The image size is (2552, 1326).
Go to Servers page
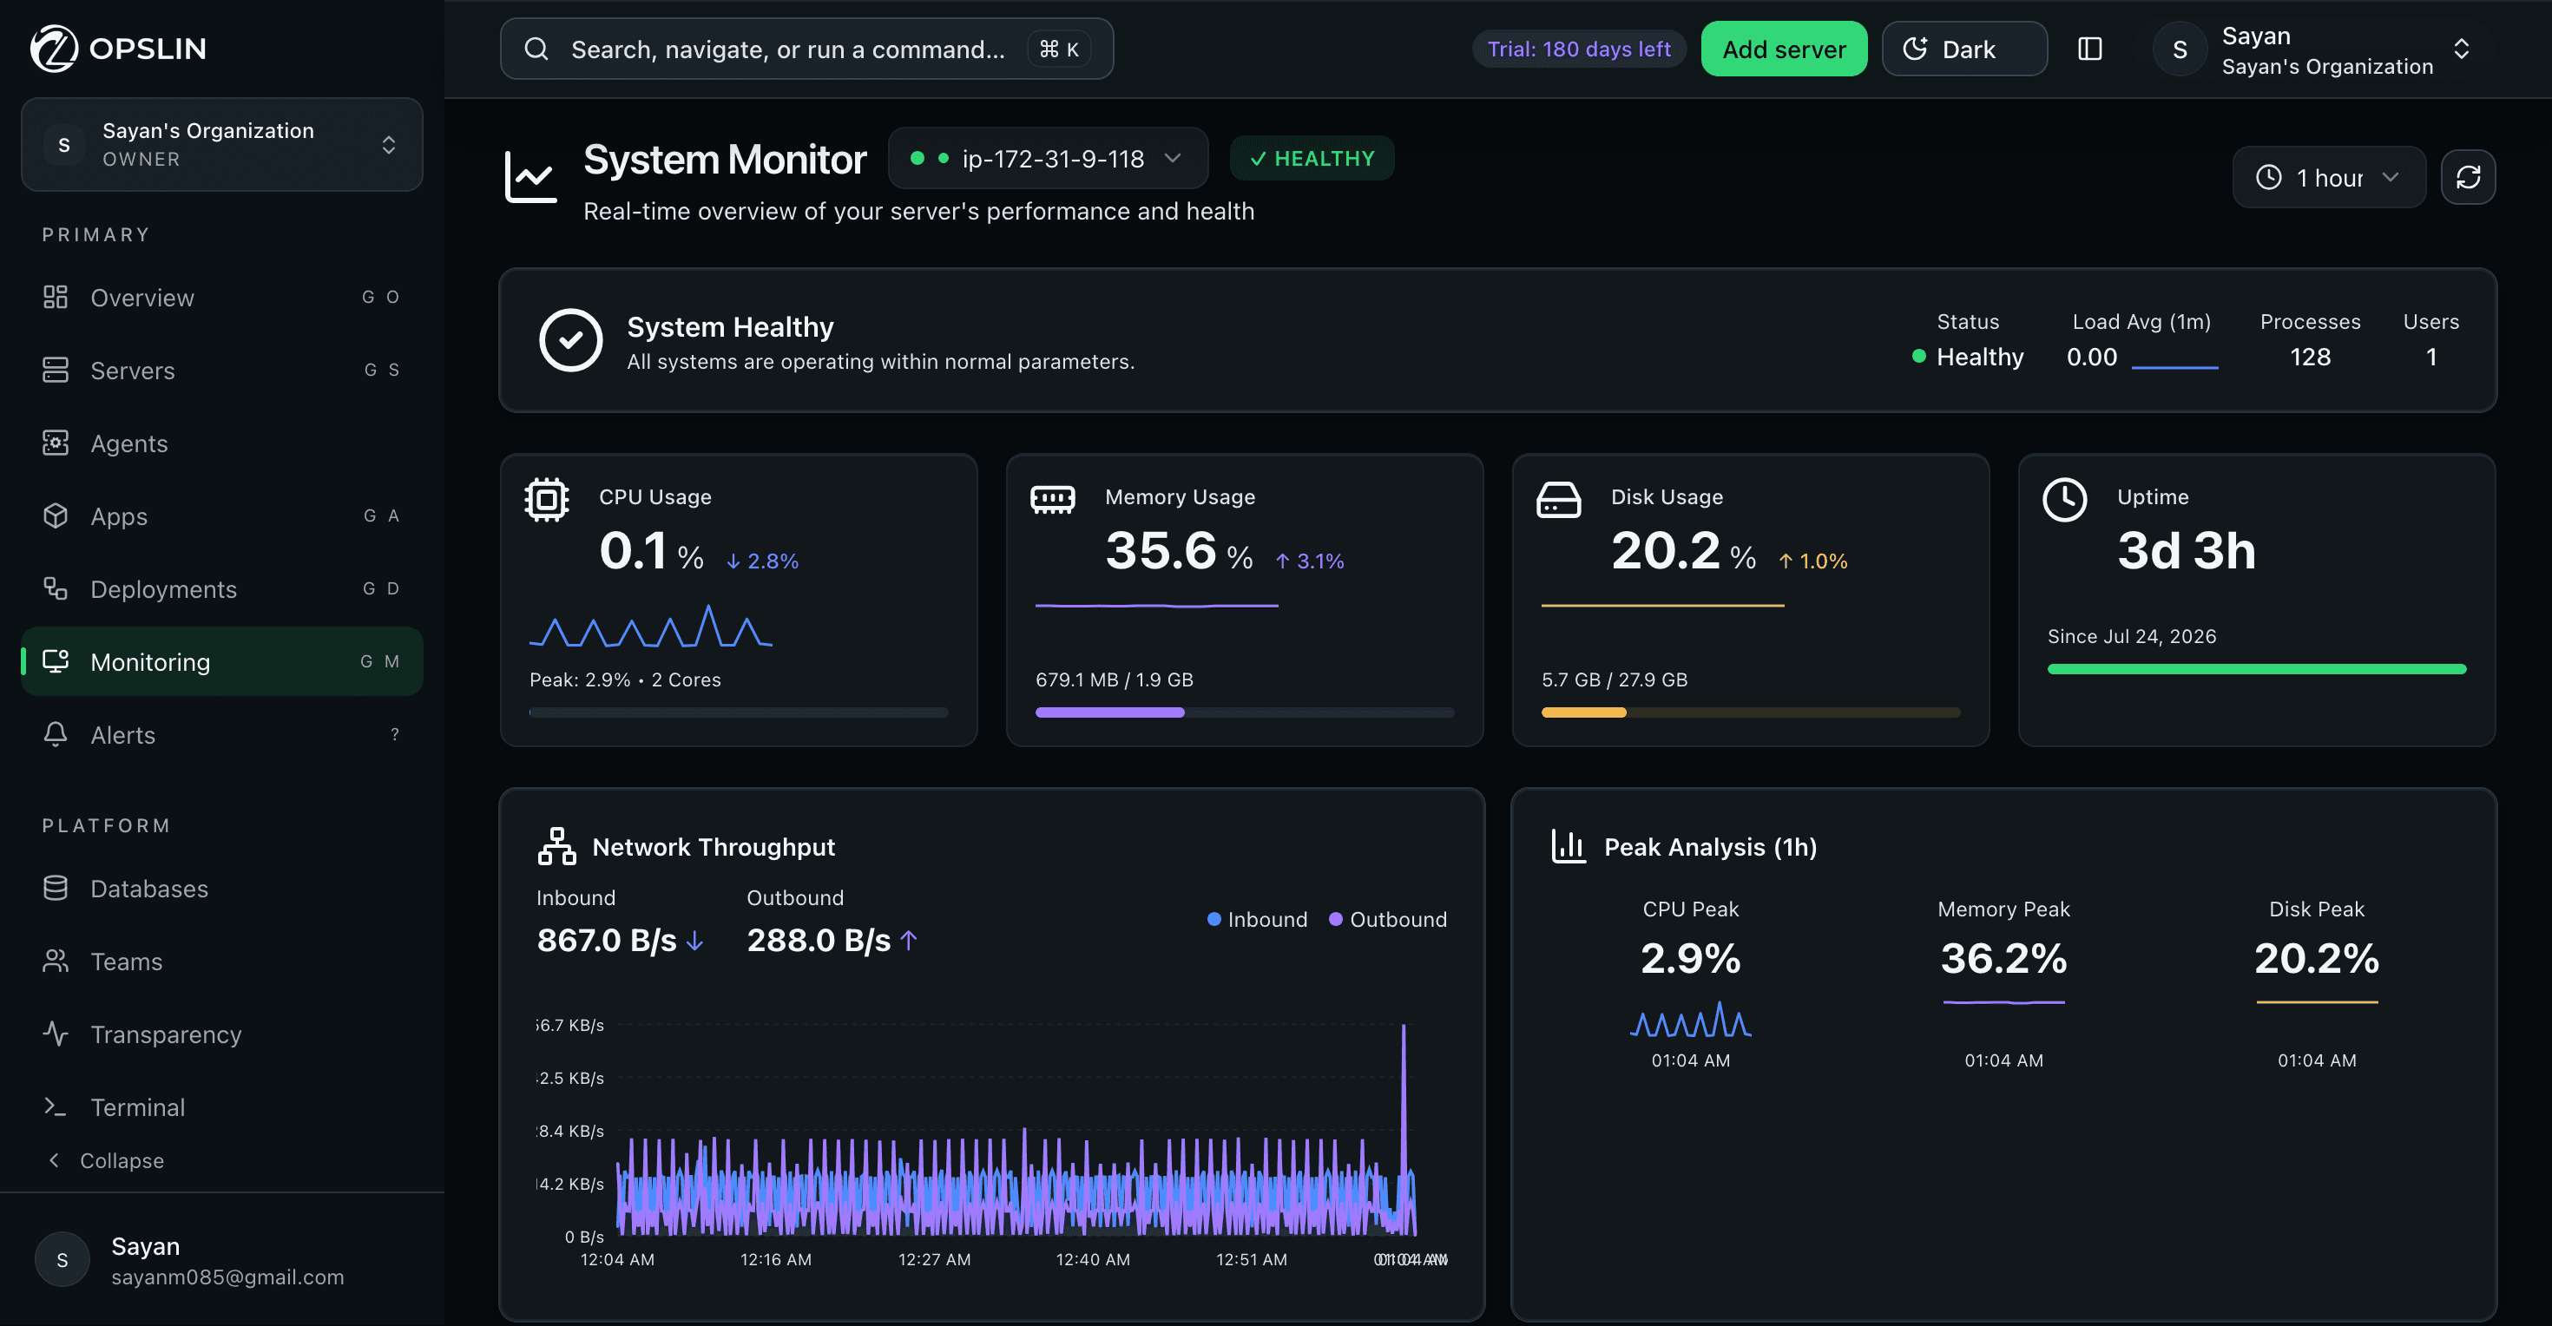222,370
